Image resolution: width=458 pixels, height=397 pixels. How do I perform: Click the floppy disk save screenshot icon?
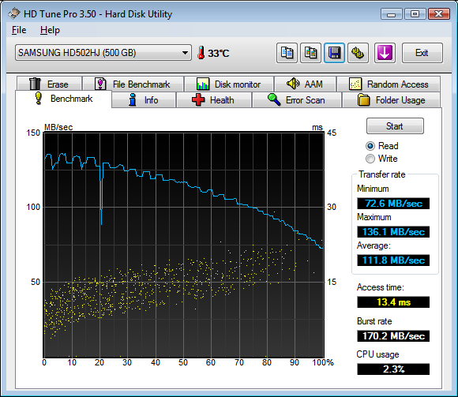pos(335,53)
